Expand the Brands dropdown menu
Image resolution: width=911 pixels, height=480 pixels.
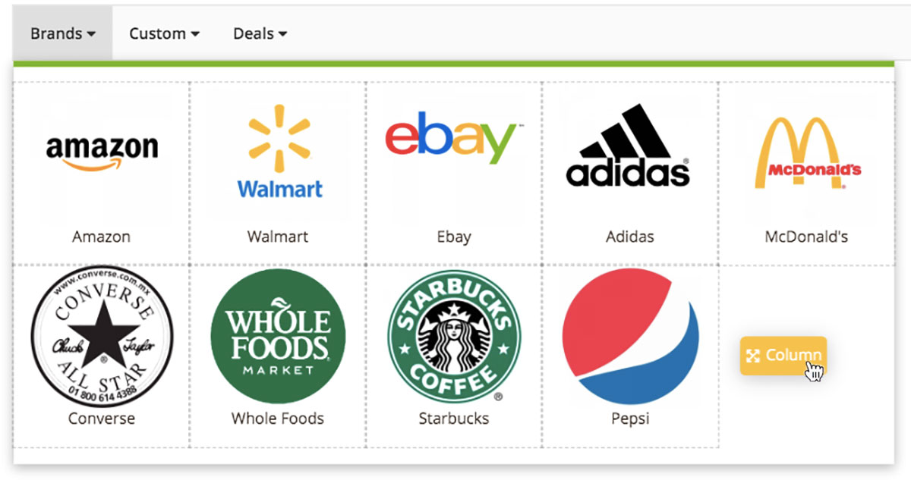[63, 33]
